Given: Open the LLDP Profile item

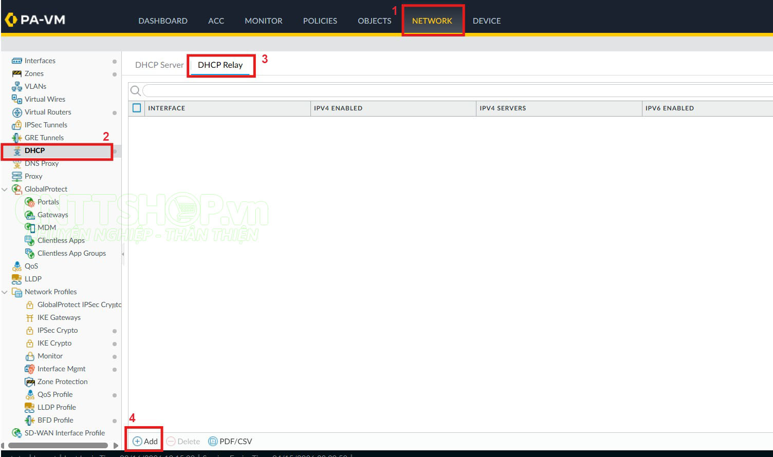Looking at the screenshot, I should pos(57,407).
